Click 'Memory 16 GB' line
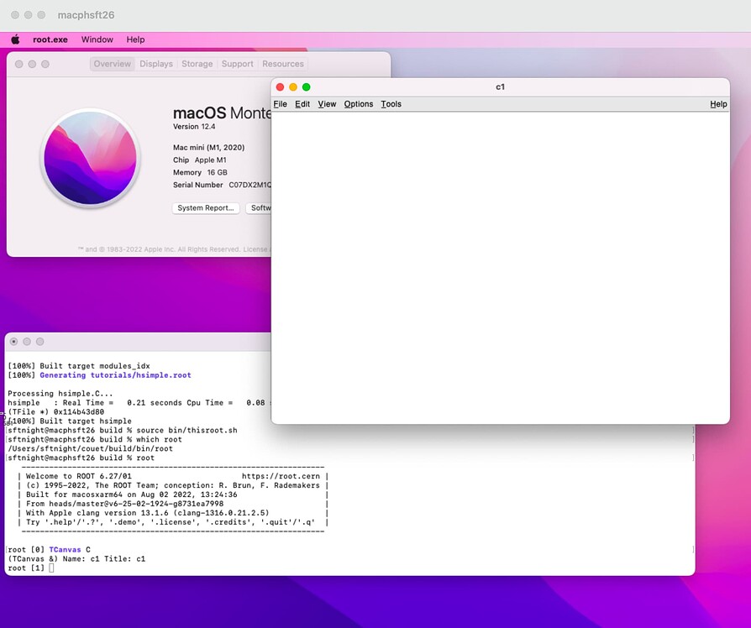The width and height of the screenshot is (751, 628). tap(200, 172)
